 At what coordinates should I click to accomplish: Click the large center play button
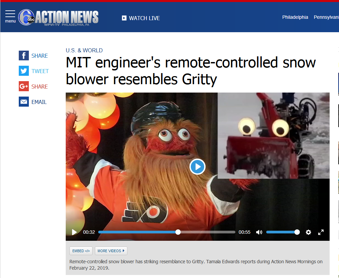pos(197,167)
